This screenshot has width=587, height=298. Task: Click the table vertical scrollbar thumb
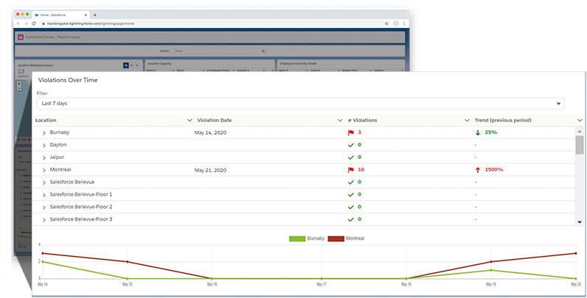coord(580,145)
